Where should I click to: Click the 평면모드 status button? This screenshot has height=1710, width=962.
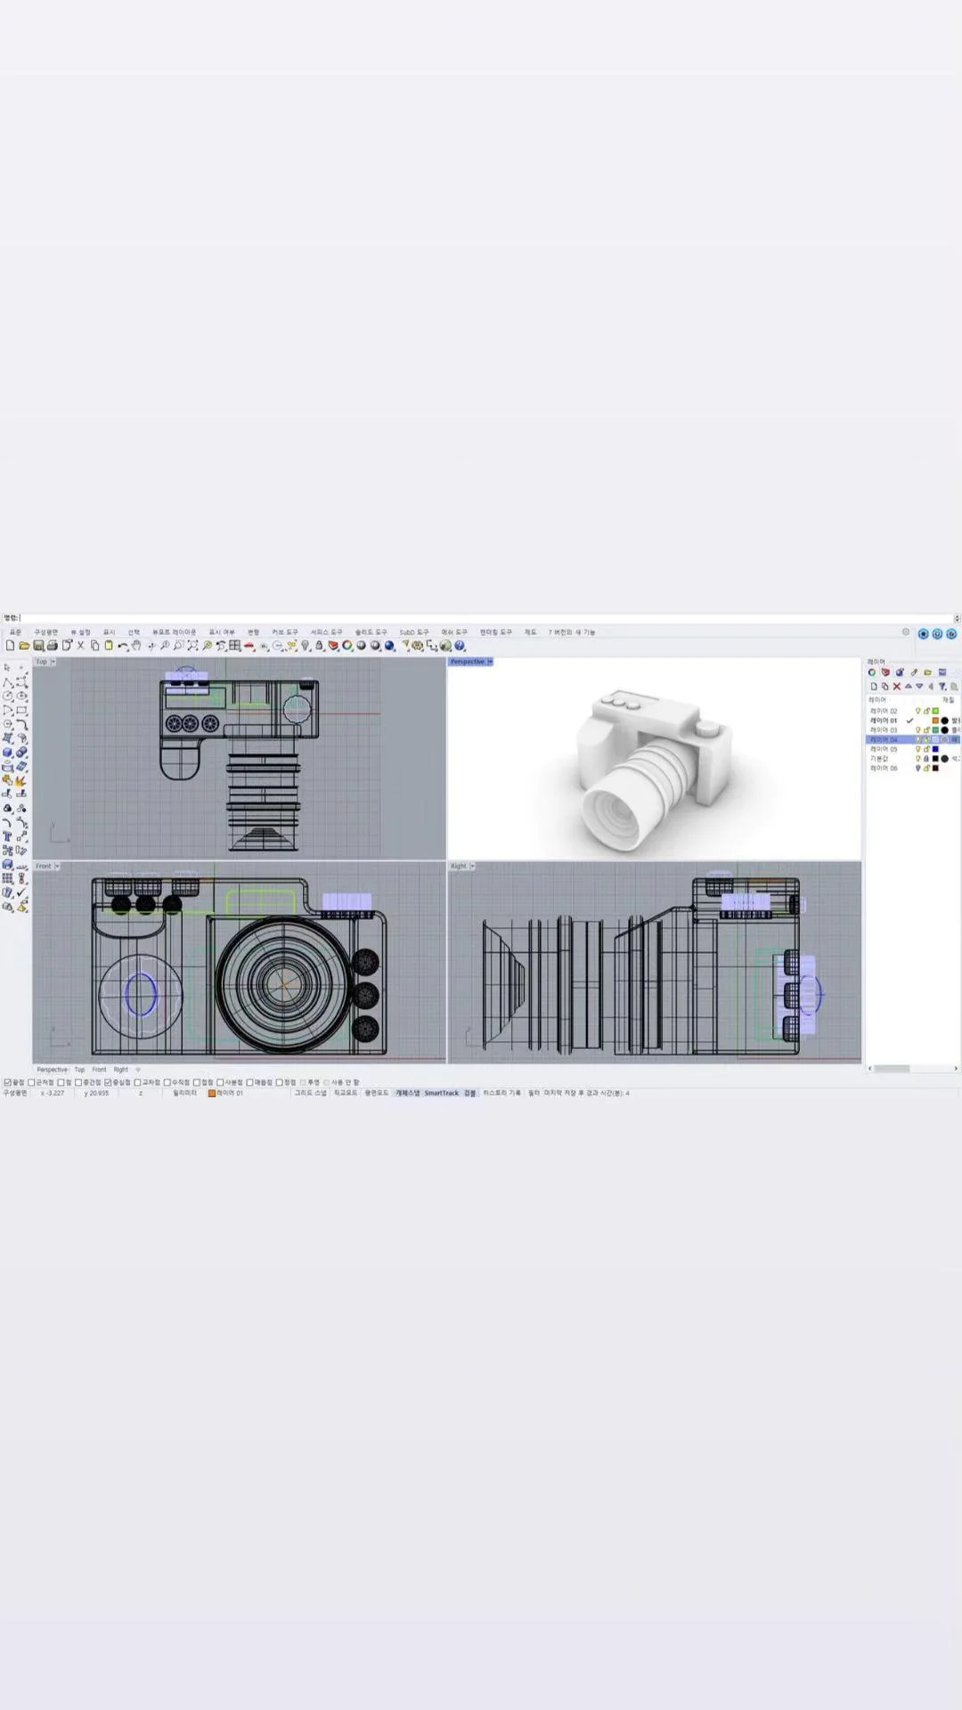[376, 1093]
